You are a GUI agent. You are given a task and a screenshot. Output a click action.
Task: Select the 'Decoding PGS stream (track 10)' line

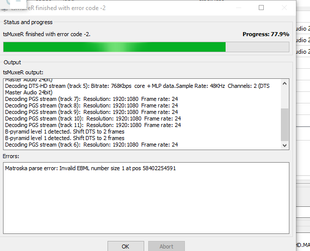point(93,118)
